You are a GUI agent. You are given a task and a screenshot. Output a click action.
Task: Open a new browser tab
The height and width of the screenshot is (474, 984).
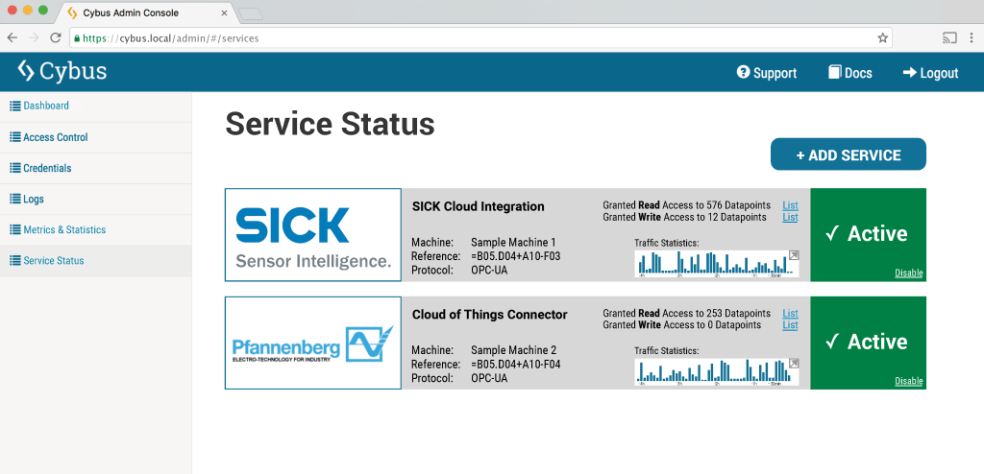[x=251, y=13]
